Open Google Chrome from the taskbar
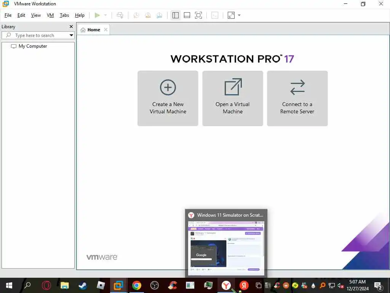 tap(137, 285)
